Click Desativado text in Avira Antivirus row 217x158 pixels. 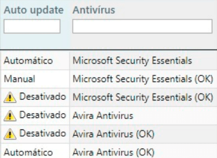point(43,115)
